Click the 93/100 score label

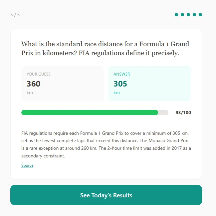pos(183,112)
